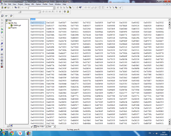The width and height of the screenshot is (171, 136).
Task: Click the glasses Quick Watch icon
Action: pyautogui.click(x=6, y=16)
